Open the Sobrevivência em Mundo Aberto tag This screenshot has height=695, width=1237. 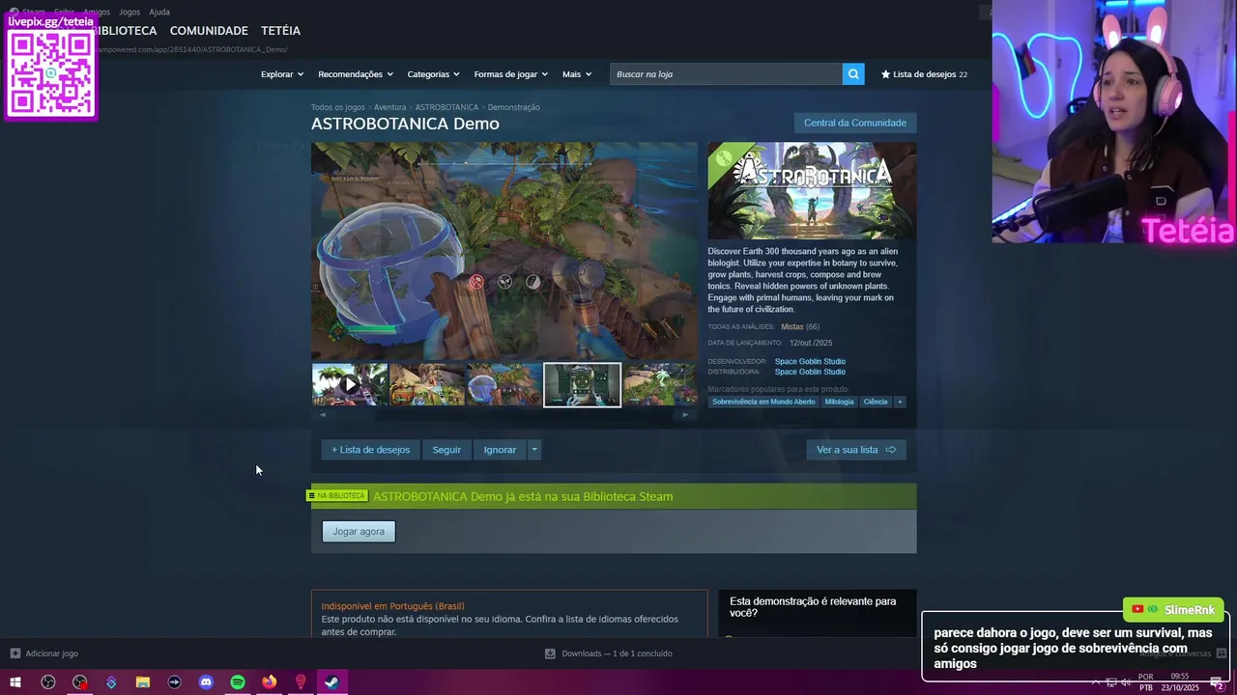763,402
